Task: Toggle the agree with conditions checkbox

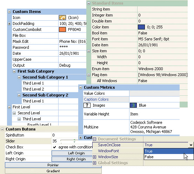Action: [54, 147]
